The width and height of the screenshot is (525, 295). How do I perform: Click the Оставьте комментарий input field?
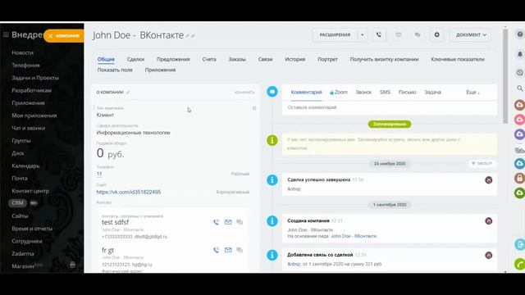pos(390,107)
